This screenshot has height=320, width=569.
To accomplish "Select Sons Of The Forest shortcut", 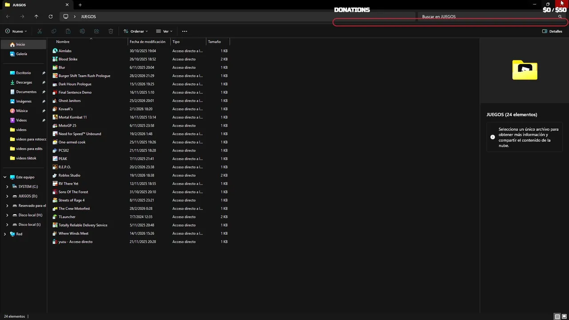I will pos(73,192).
